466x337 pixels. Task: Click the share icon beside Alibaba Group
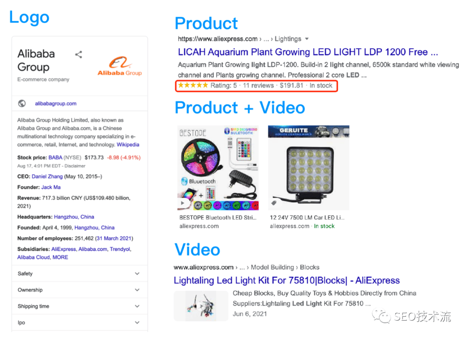point(78,54)
